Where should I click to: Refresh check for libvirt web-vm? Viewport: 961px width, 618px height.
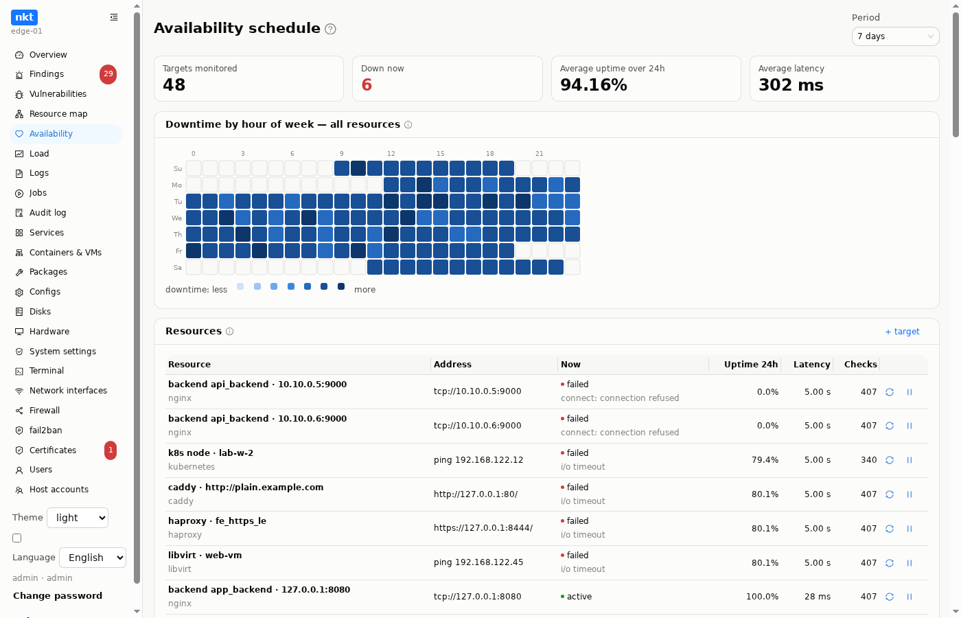[890, 563]
